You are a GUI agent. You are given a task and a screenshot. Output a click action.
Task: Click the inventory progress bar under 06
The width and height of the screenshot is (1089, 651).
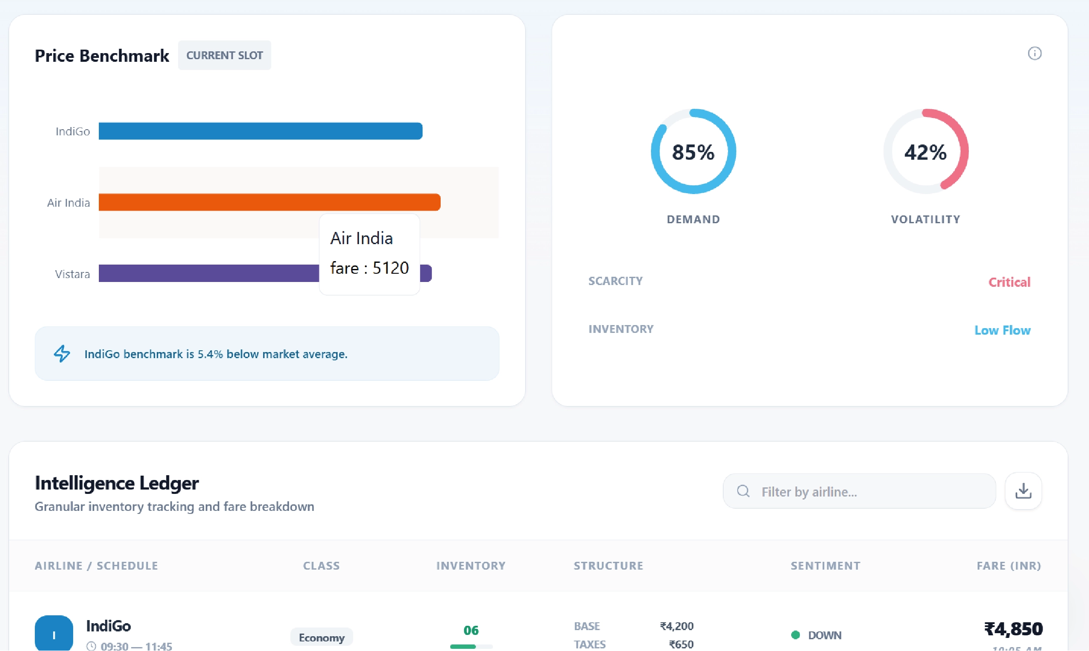pos(471,647)
